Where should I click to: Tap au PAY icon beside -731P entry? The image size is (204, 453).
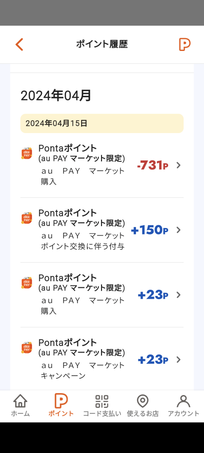(26, 153)
